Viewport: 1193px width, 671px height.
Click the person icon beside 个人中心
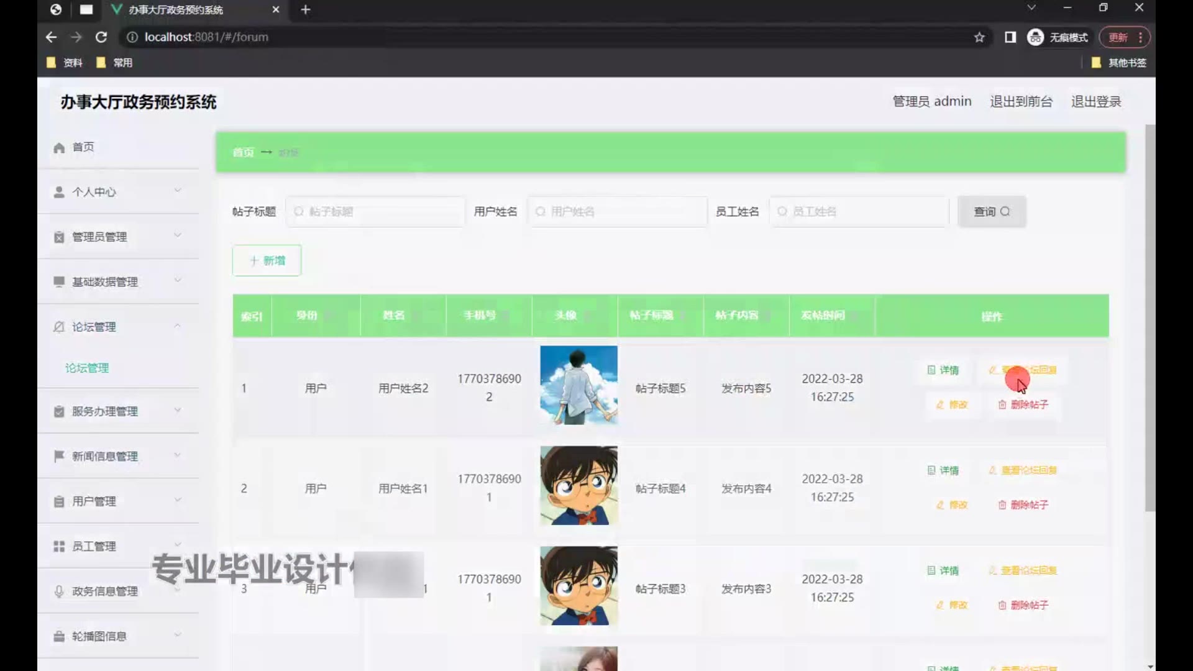59,192
